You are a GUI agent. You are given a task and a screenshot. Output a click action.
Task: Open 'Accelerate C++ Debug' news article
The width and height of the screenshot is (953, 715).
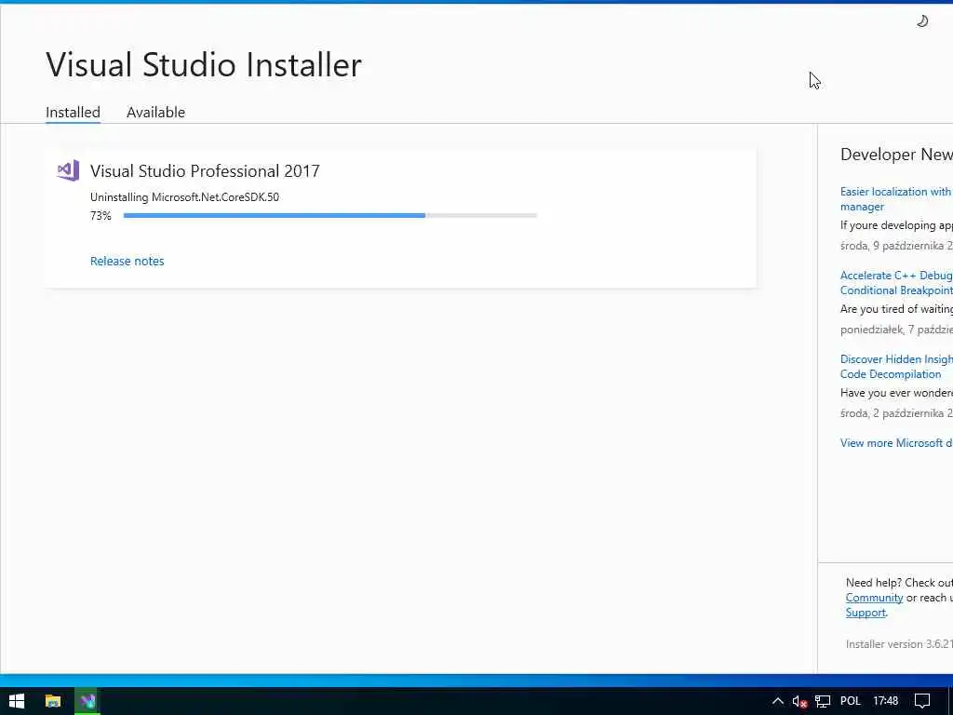896,283
